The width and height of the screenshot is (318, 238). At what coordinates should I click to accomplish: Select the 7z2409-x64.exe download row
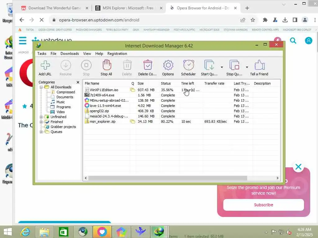coord(181,95)
